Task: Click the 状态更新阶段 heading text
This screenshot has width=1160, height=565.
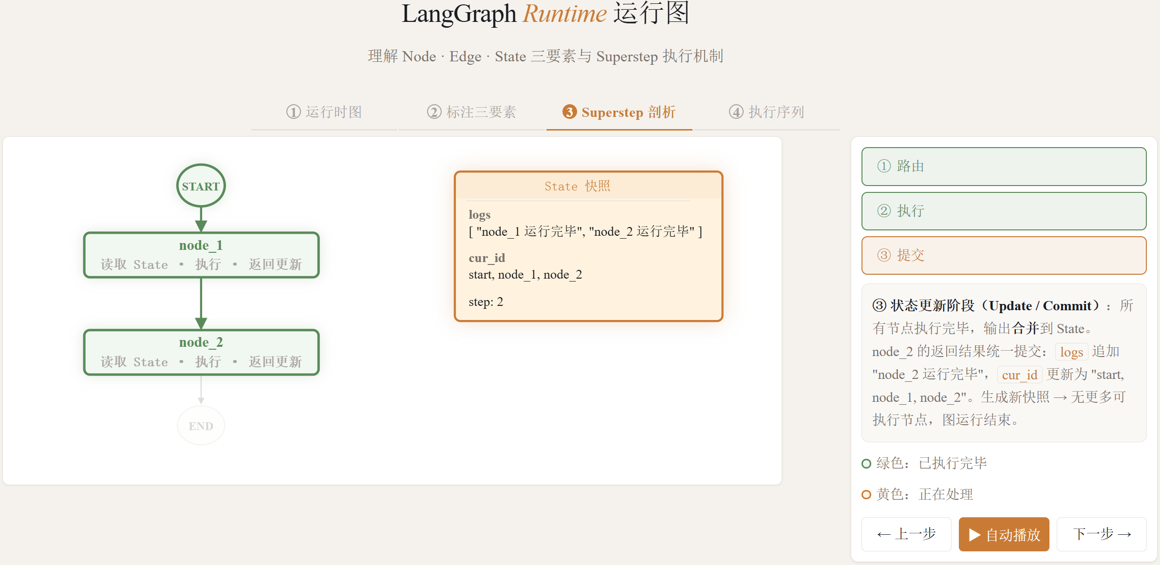Action: pyautogui.click(x=988, y=305)
